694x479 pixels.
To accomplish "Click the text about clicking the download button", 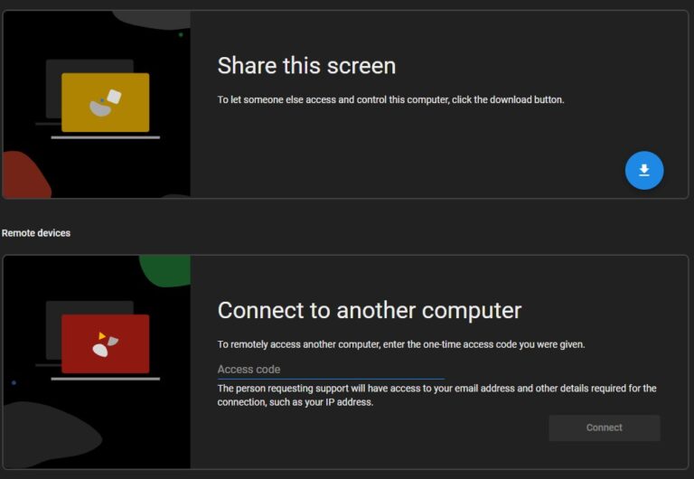I will 390,100.
